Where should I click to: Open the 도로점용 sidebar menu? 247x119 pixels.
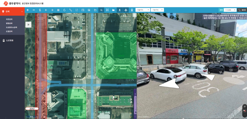[10, 40]
